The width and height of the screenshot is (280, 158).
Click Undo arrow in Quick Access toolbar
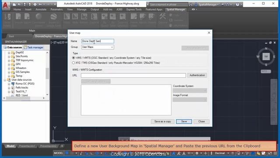[x=40, y=4]
